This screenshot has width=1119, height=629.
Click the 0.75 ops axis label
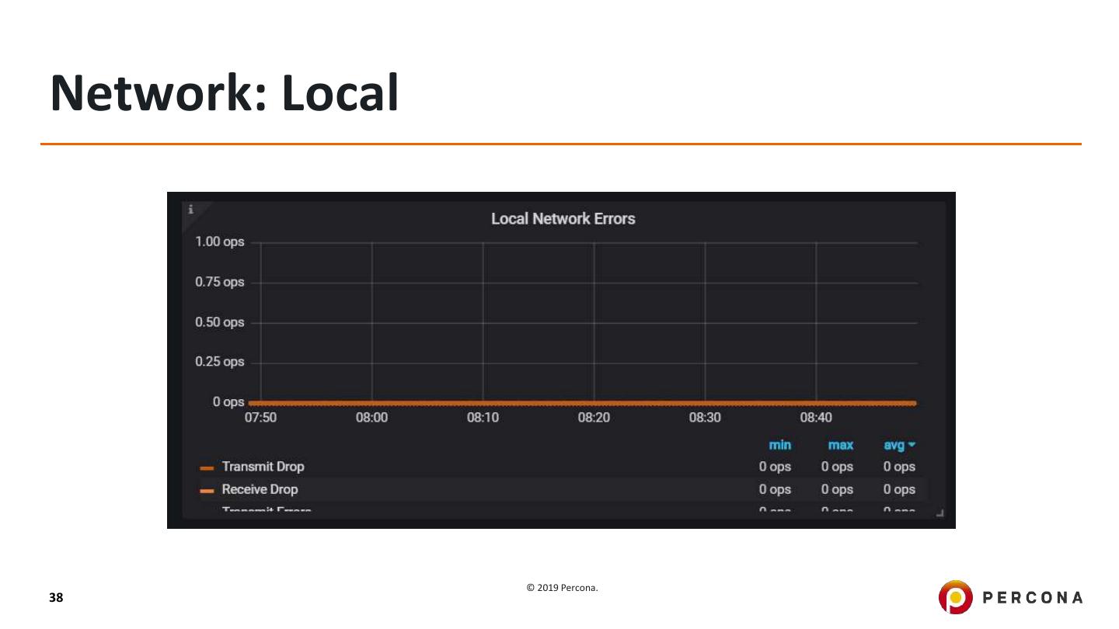click(x=220, y=282)
